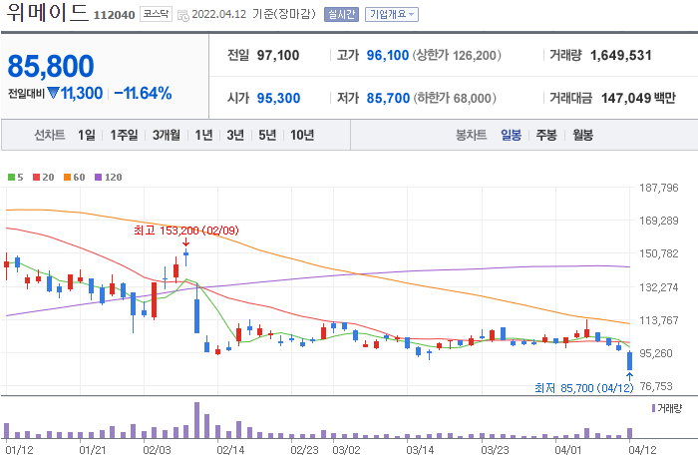Switch to 주봉 weekly candle chart

pos(546,135)
